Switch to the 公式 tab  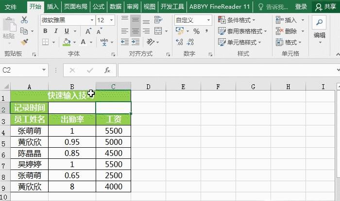coord(99,6)
